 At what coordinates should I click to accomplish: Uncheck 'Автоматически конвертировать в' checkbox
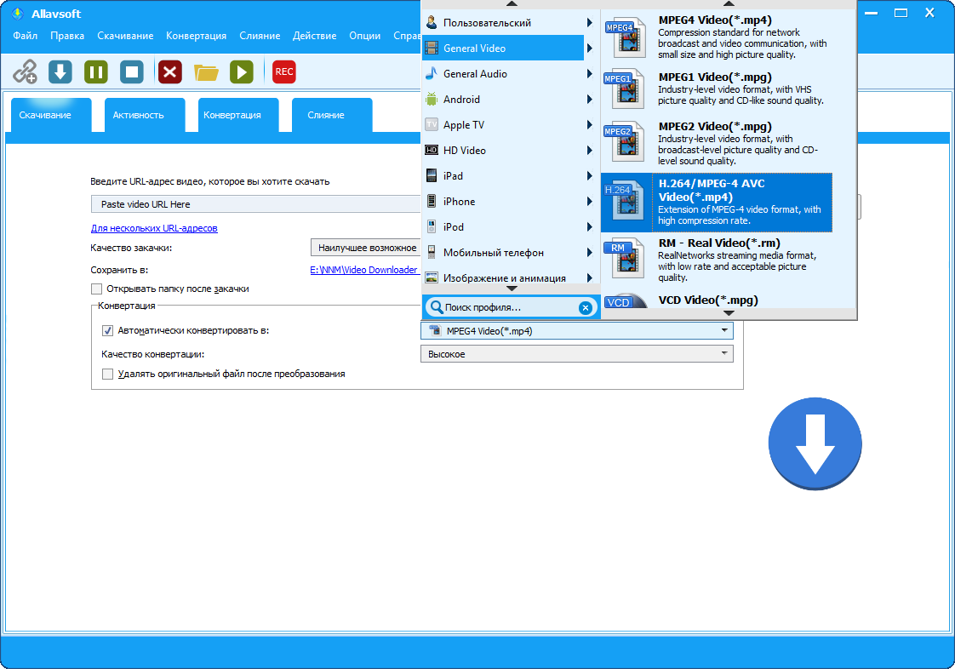[107, 331]
